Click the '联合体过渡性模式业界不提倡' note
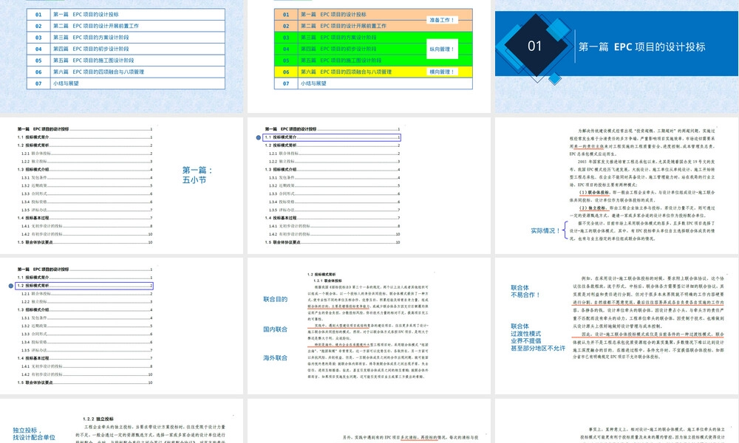 (x=538, y=337)
